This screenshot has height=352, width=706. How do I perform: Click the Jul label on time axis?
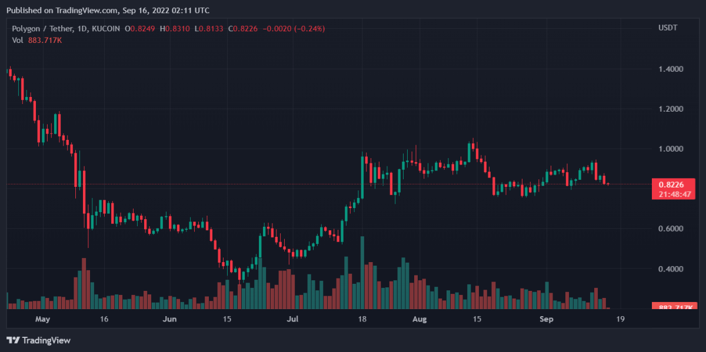293,319
